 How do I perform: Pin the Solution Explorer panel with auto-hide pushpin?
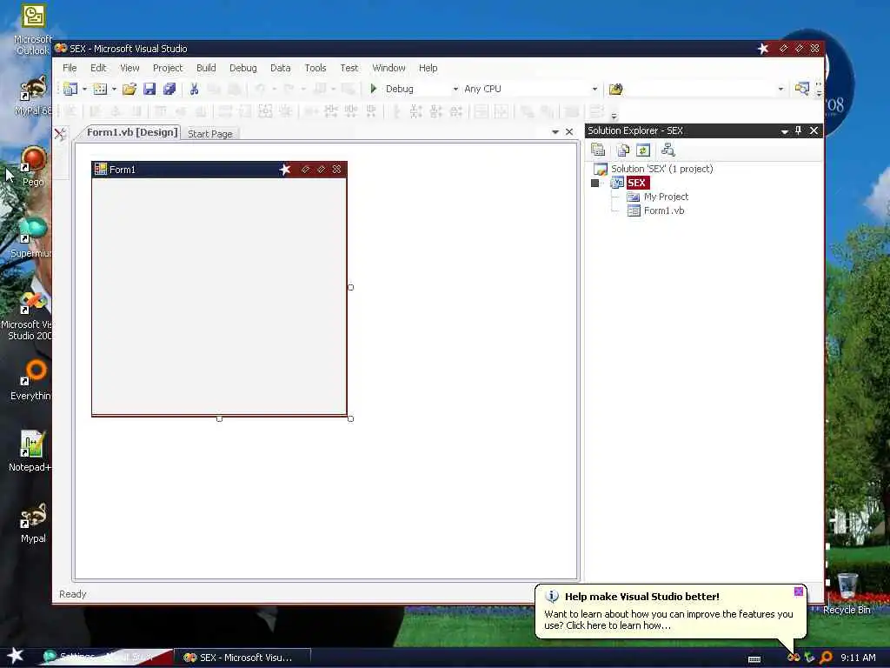pos(798,130)
